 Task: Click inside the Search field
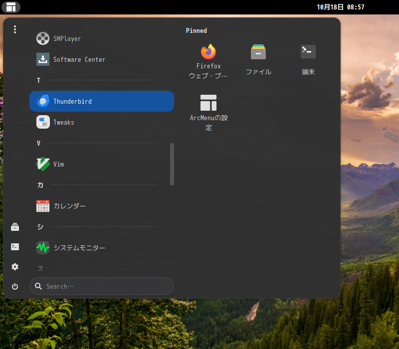[x=102, y=286]
